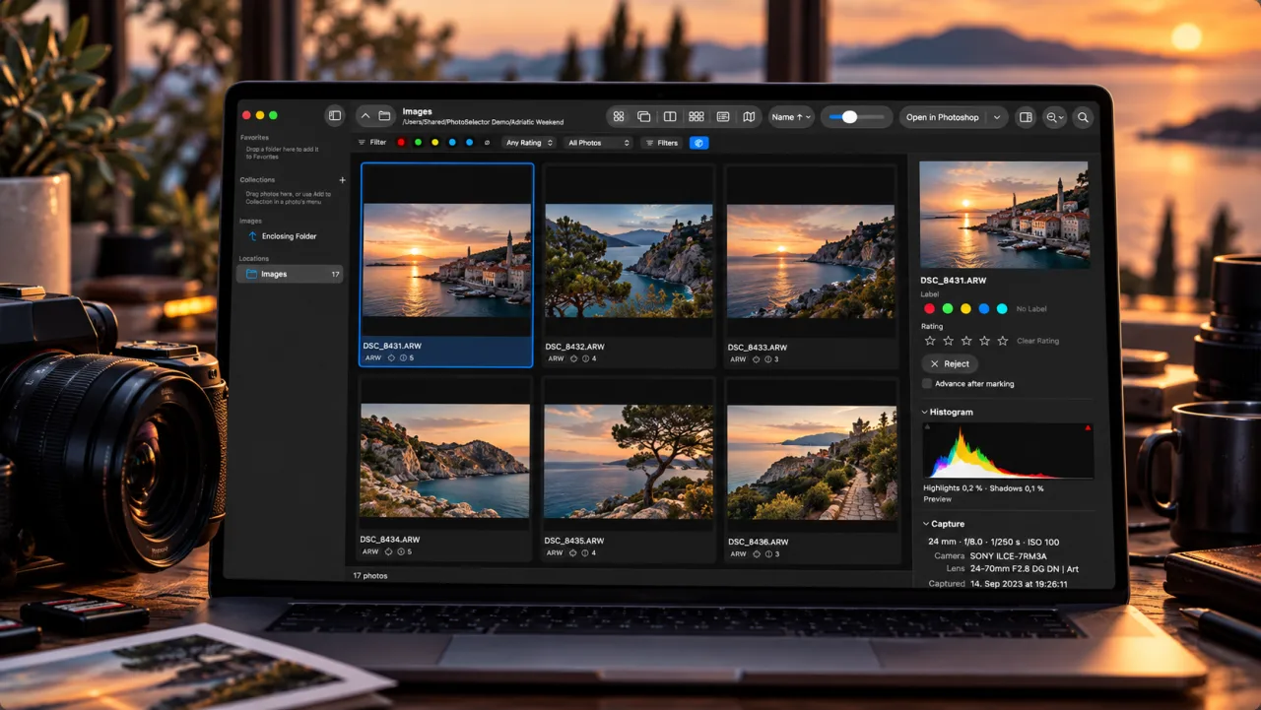This screenshot has width=1261, height=710.
Task: Open the map view
Action: (x=749, y=117)
